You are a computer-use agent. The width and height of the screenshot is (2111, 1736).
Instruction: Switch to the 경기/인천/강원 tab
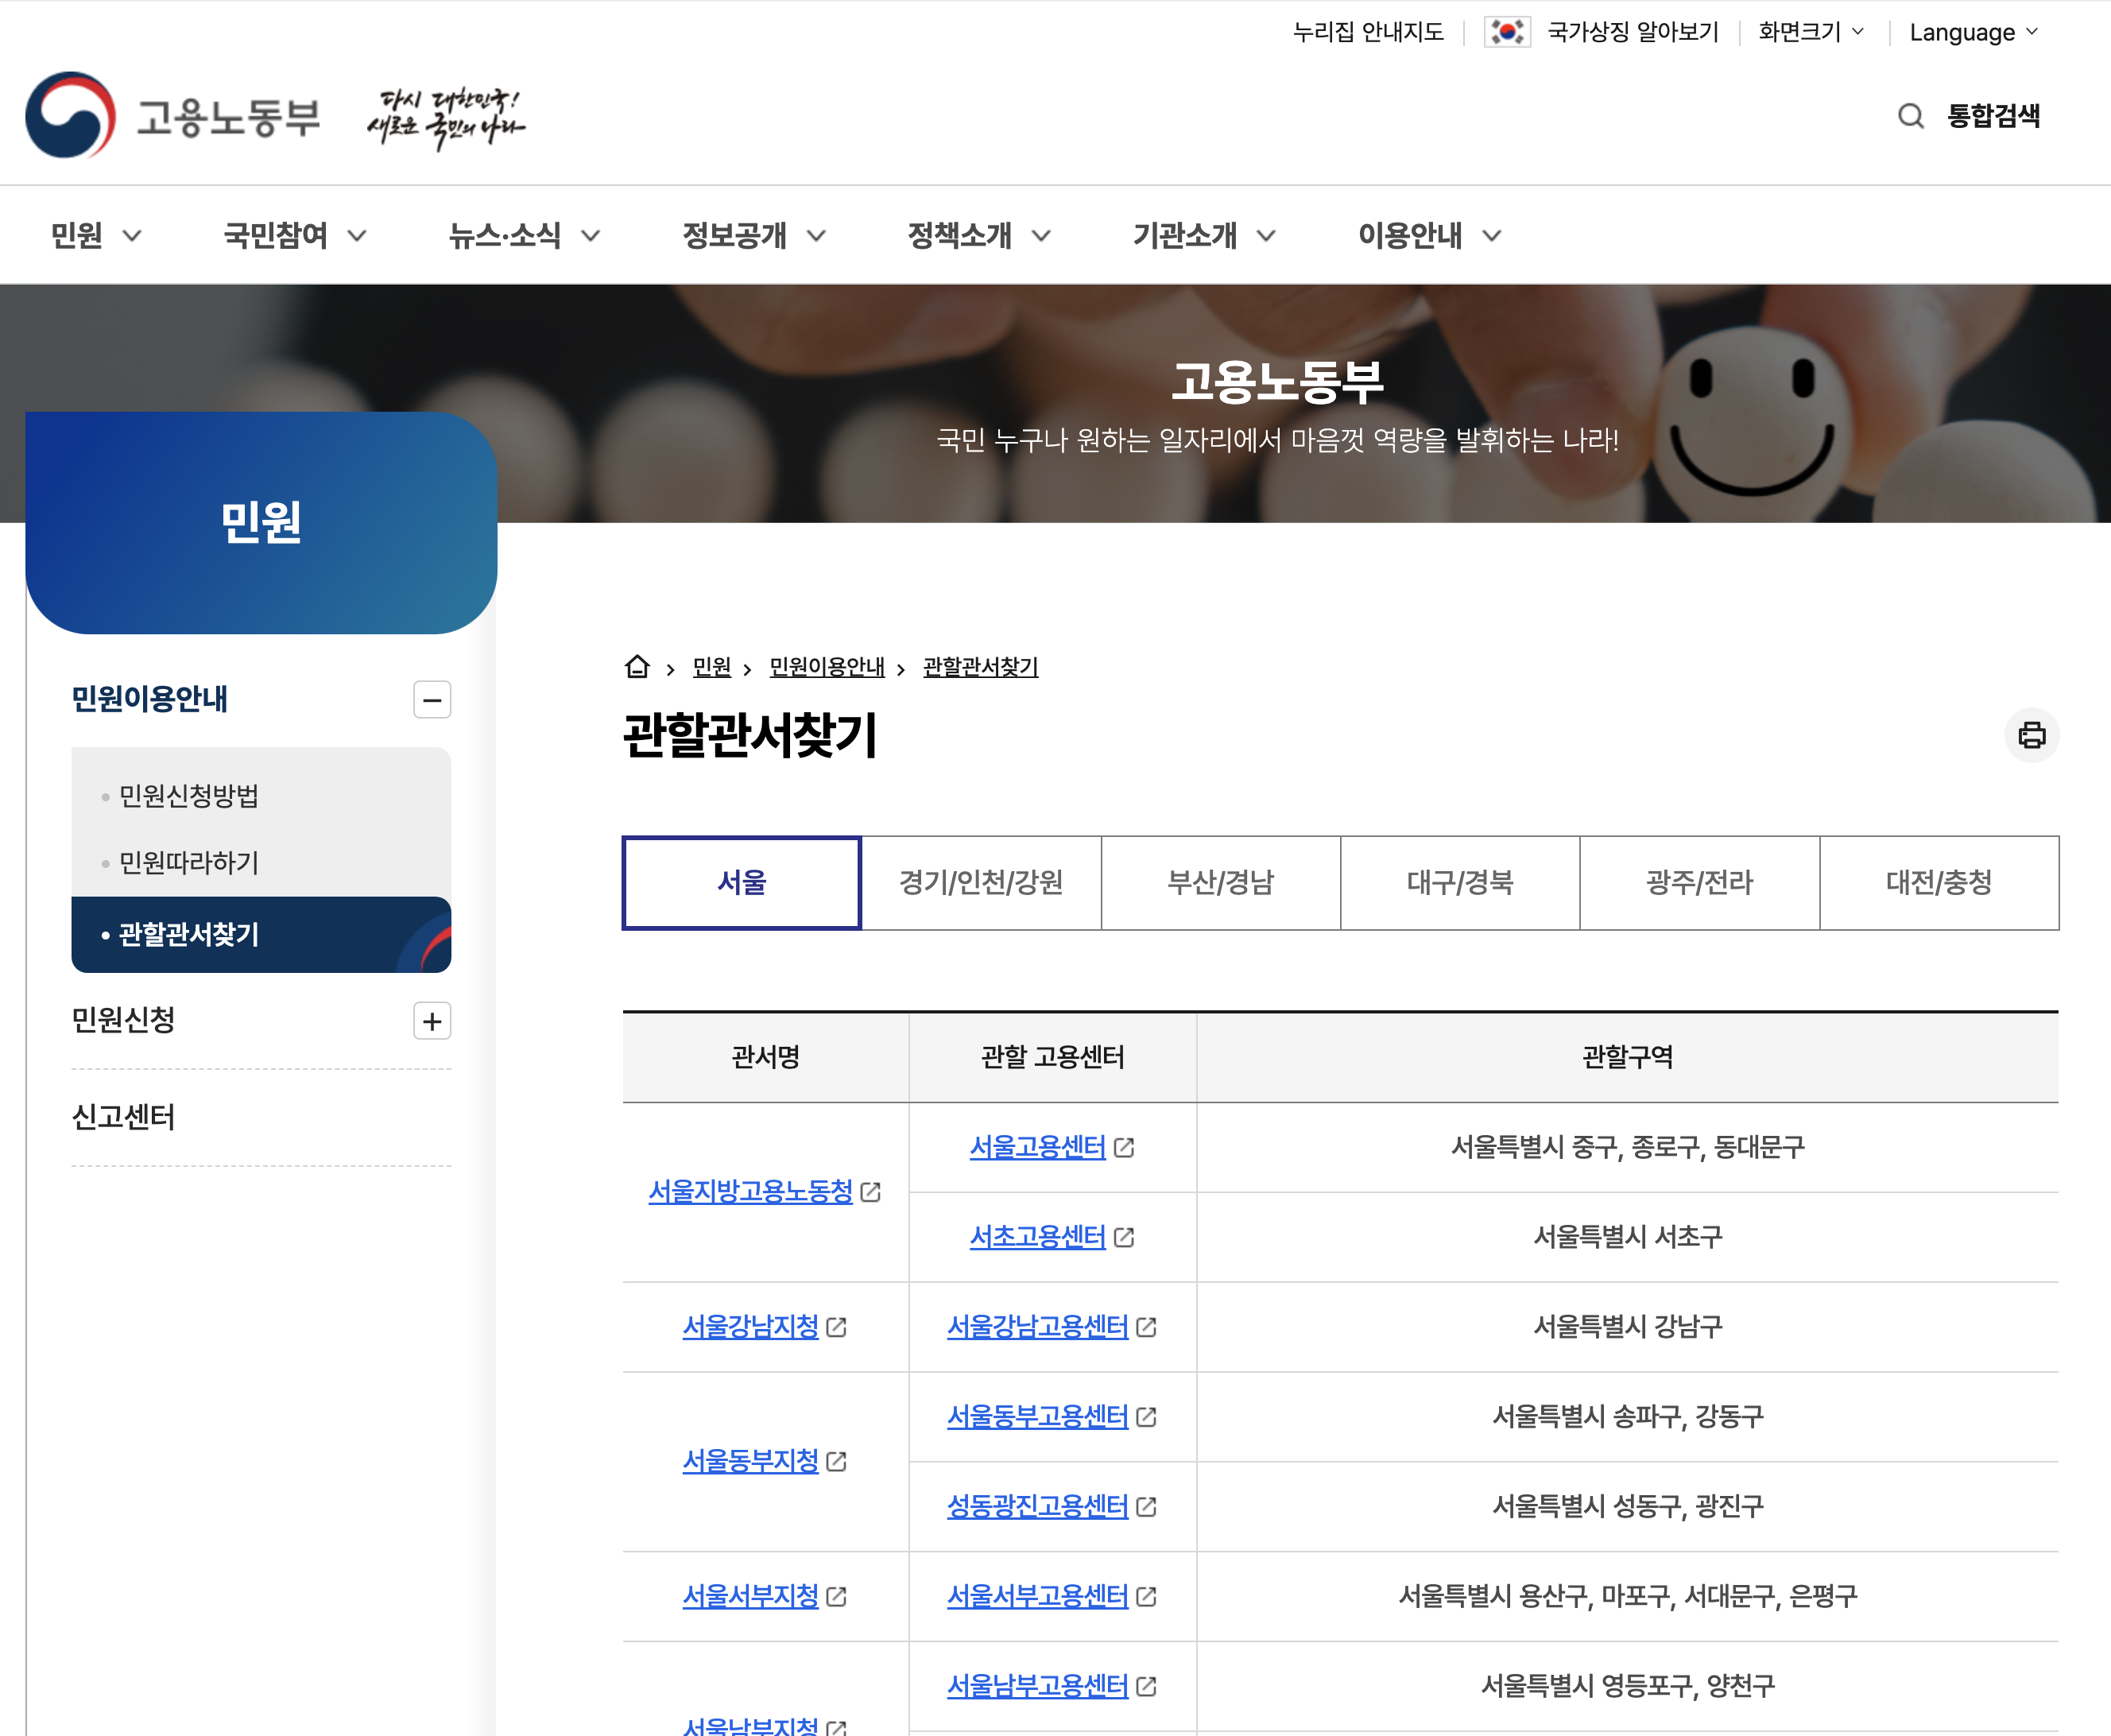point(980,882)
